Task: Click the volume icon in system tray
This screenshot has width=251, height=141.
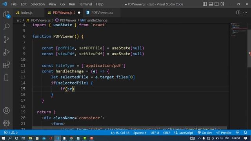Action: click(221, 138)
